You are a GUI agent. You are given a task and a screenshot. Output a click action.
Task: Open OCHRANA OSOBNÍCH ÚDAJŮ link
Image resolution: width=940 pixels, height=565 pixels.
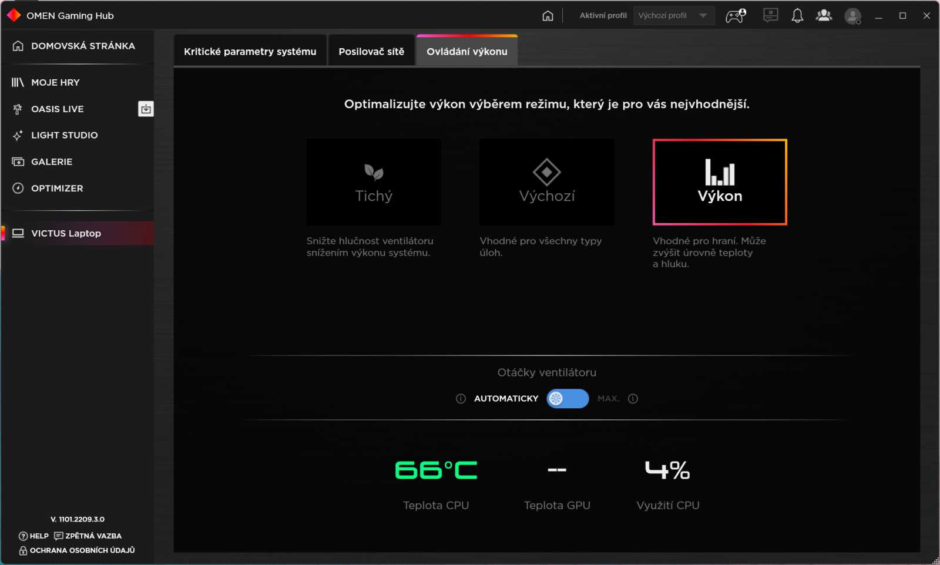pos(77,550)
